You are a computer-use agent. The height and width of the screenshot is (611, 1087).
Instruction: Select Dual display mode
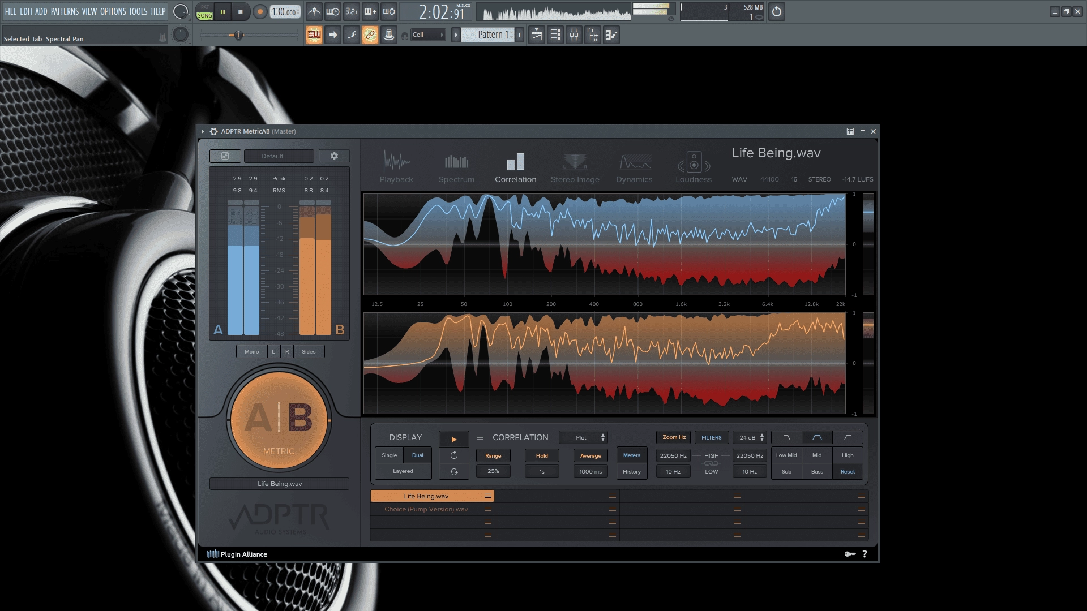coord(418,455)
